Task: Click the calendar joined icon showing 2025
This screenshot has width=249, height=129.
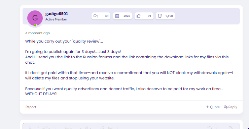Action: click(117, 16)
